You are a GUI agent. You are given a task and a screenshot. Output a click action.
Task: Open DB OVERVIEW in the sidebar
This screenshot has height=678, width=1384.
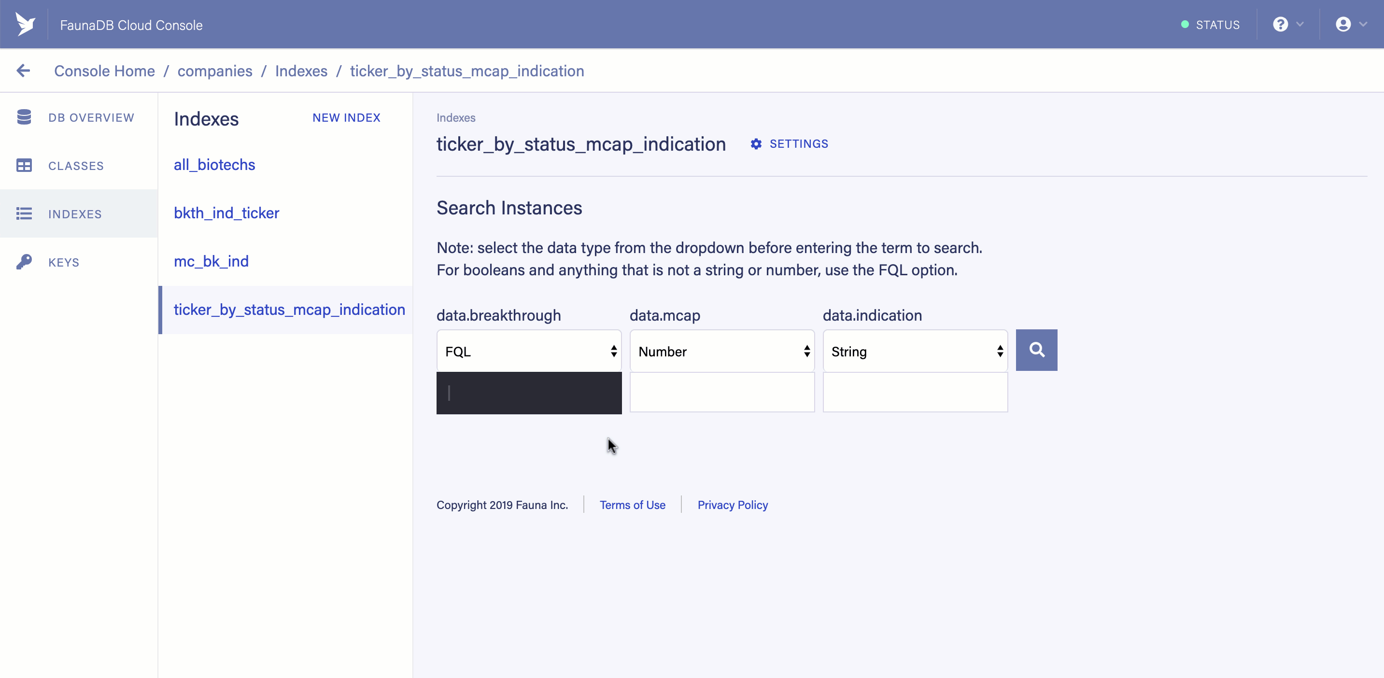79,118
